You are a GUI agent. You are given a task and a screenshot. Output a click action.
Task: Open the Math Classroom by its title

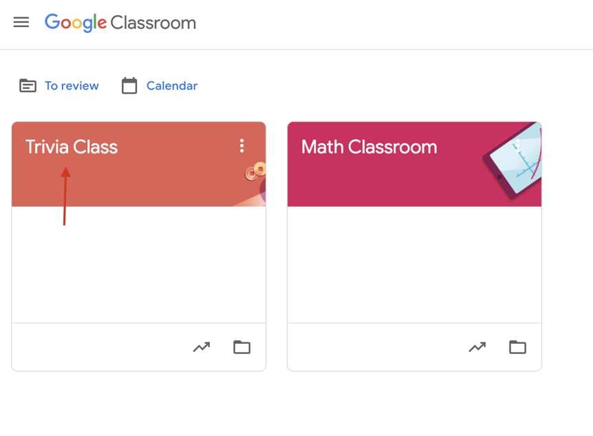[x=369, y=146]
